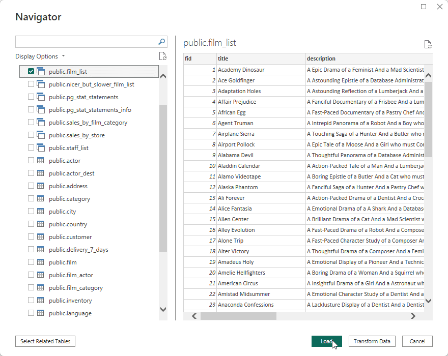Click view icon of public.sales_by_store

point(41,135)
